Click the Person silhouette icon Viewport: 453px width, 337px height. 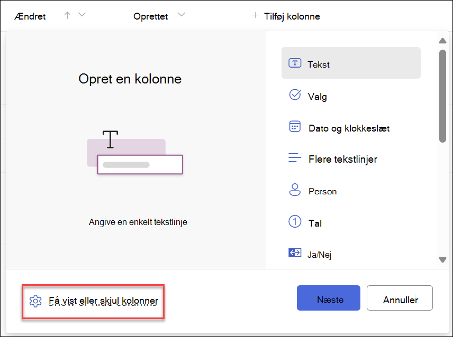coord(295,190)
